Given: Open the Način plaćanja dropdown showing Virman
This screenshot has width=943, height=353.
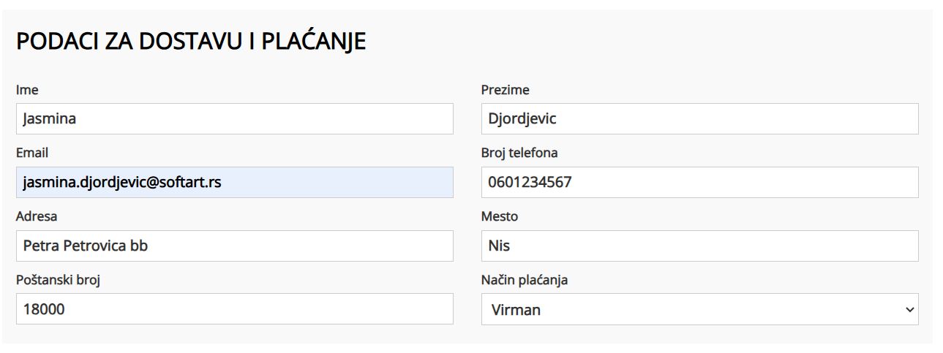Looking at the screenshot, I should click(699, 309).
